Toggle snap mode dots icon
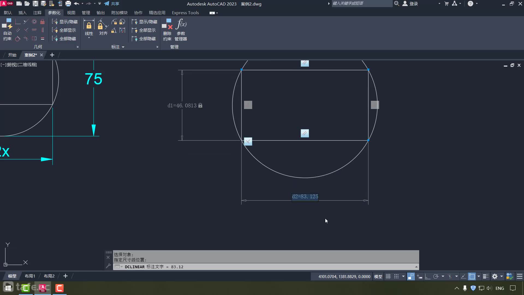The height and width of the screenshot is (295, 524). click(396, 276)
